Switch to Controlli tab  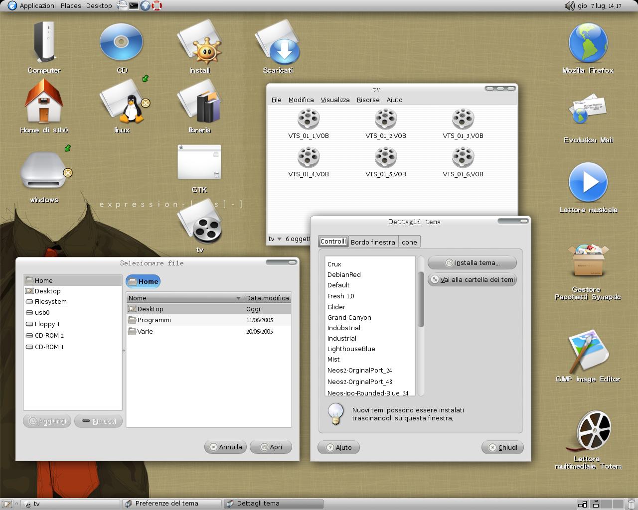(333, 242)
